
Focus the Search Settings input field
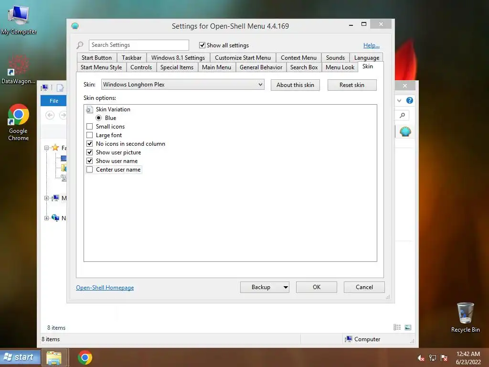coord(139,45)
